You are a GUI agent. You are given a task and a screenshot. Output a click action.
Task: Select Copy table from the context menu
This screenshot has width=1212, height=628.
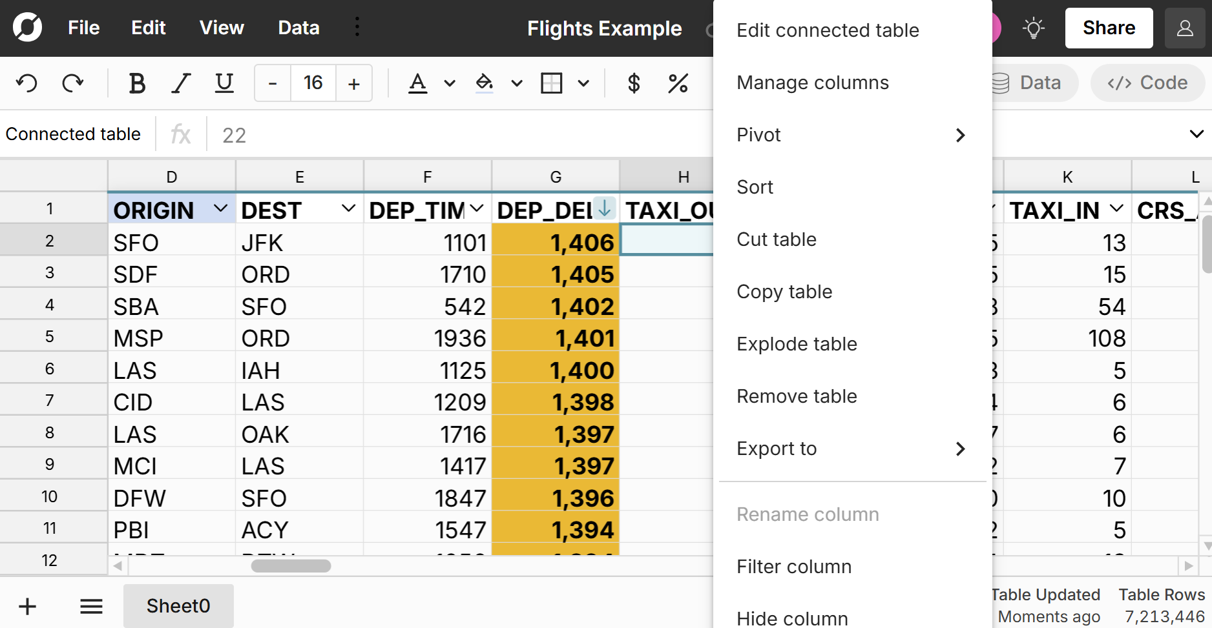(x=784, y=291)
